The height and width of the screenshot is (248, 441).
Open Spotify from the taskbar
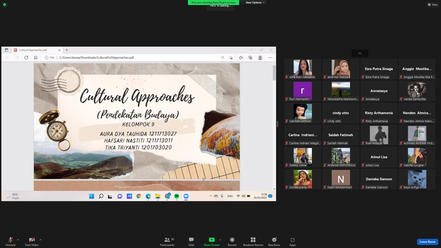coord(176,196)
